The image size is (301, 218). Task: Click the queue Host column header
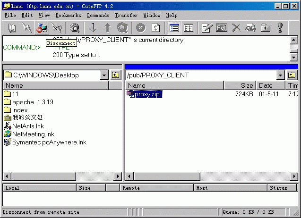pos(231,188)
